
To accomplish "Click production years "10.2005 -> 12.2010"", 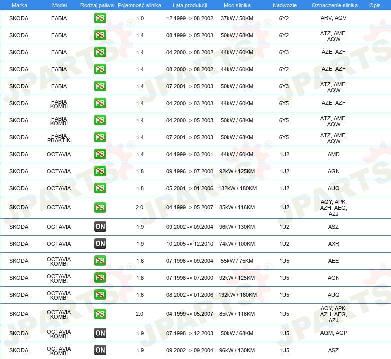I will pos(190,244).
